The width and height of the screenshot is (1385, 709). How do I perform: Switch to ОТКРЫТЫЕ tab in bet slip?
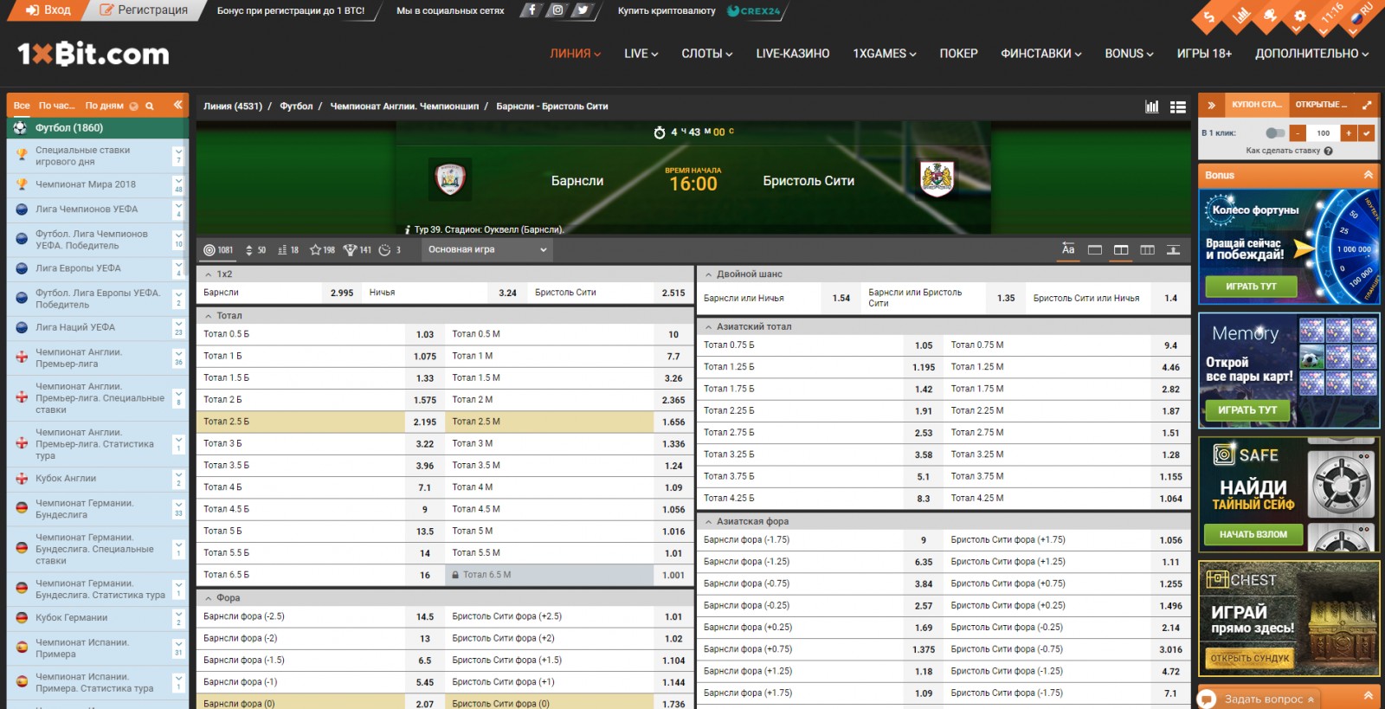click(1321, 105)
